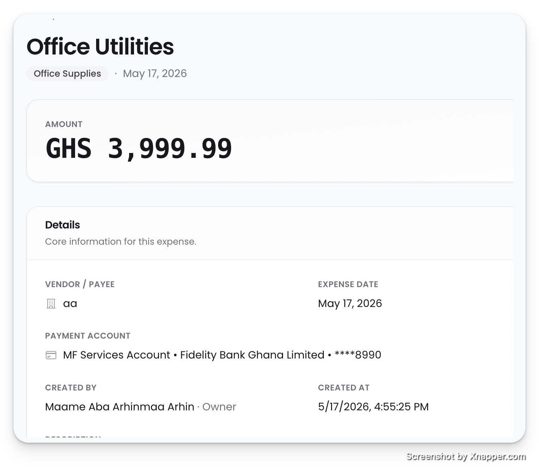Click the VENDOR / PAYEE label
The height and width of the screenshot is (475, 539).
(x=80, y=284)
